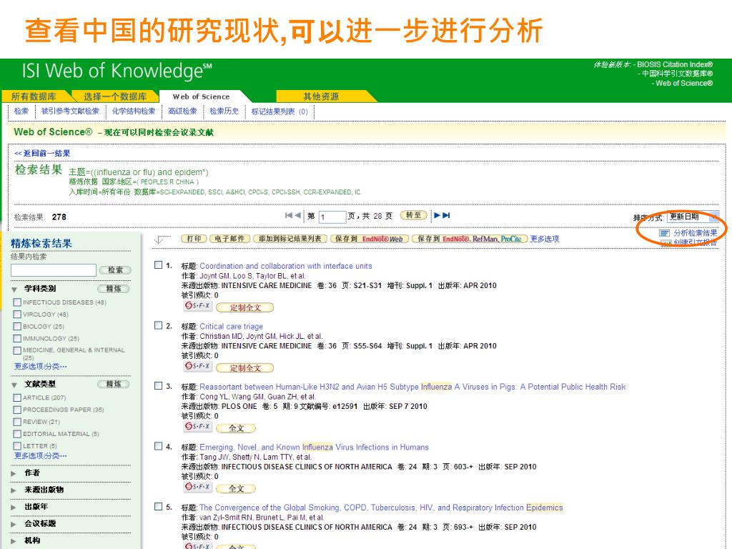Open the 其他资源 tab
Viewport: 732px width, 549px height.
(321, 97)
